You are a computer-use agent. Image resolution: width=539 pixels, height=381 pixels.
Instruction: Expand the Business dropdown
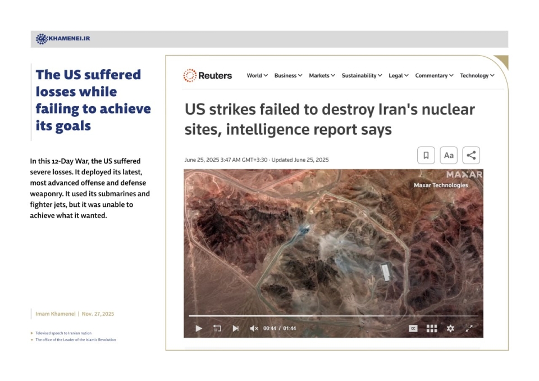pos(288,75)
